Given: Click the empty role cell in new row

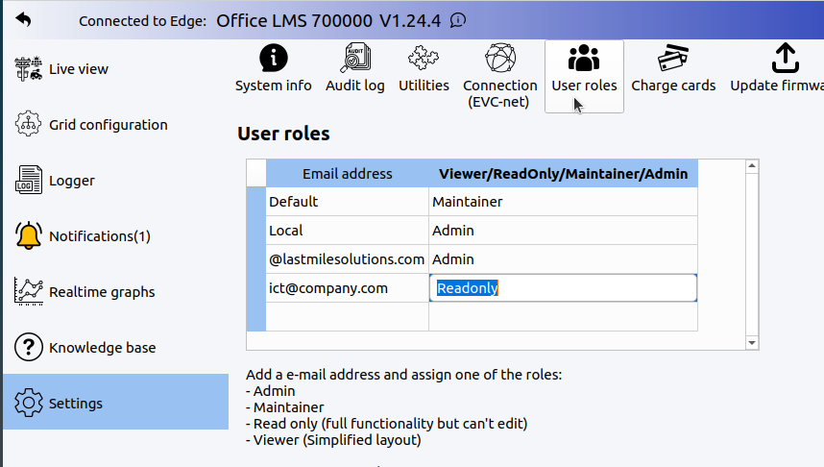Looking at the screenshot, I should pyautogui.click(x=564, y=317).
